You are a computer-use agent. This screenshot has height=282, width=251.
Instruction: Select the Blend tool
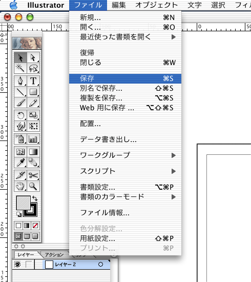33,163
